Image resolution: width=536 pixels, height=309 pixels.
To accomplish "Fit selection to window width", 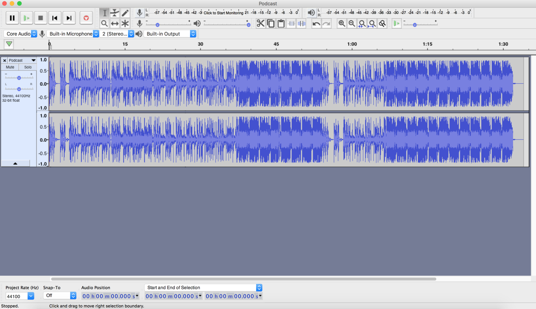I will click(362, 23).
